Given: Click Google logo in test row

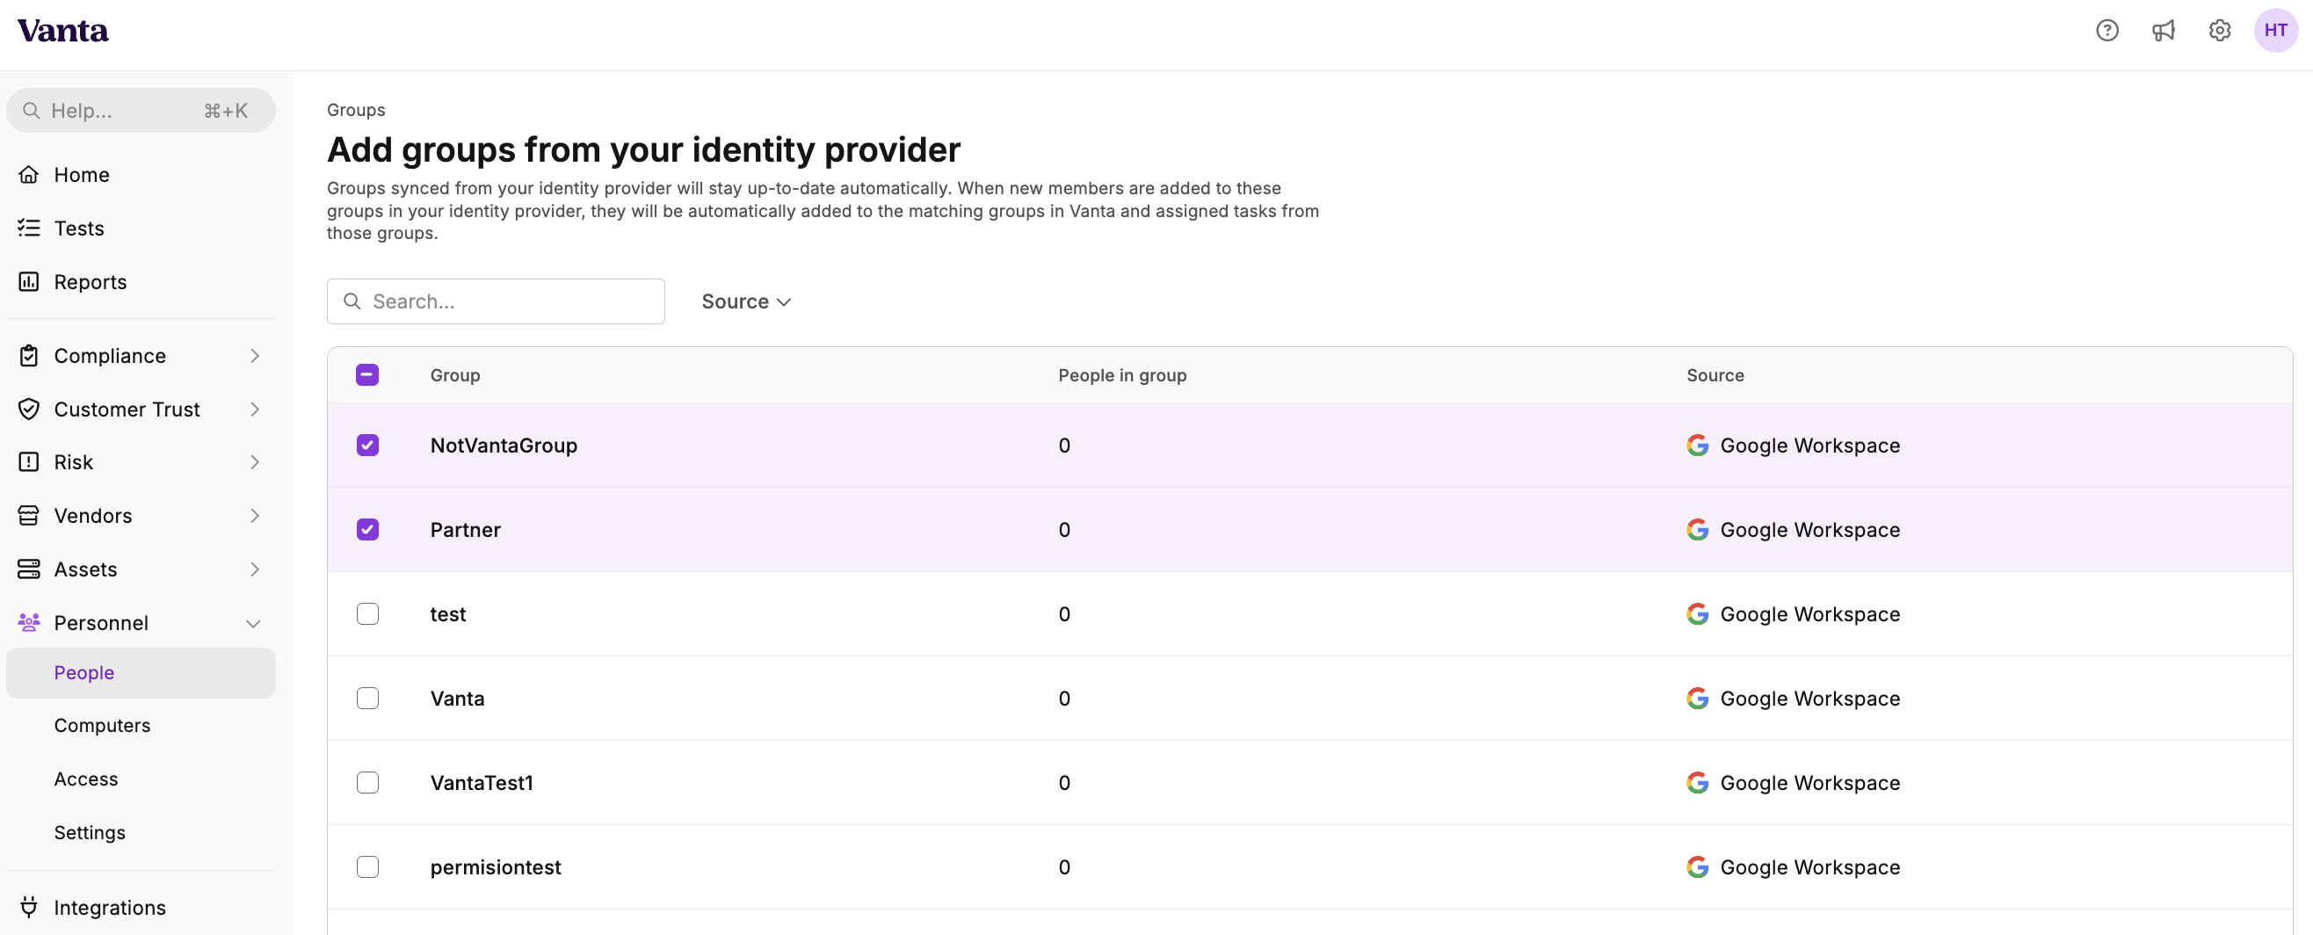Looking at the screenshot, I should tap(1697, 614).
